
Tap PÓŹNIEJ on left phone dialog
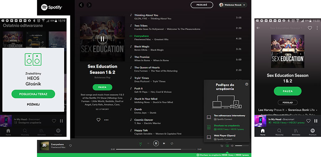(33, 105)
